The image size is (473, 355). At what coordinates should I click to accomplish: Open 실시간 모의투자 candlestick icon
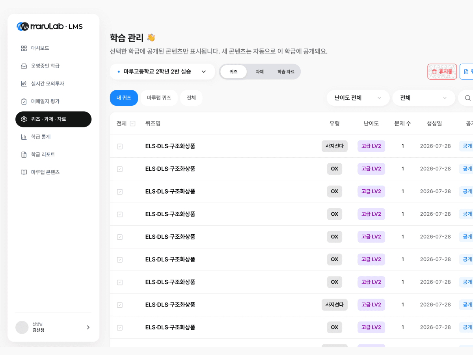(24, 84)
